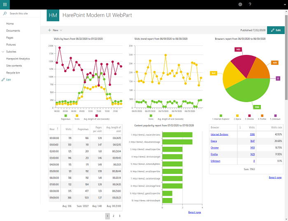The height and width of the screenshot is (221, 288).
Task: Click the scrollbar up arrow
Action: tap(286, 11)
